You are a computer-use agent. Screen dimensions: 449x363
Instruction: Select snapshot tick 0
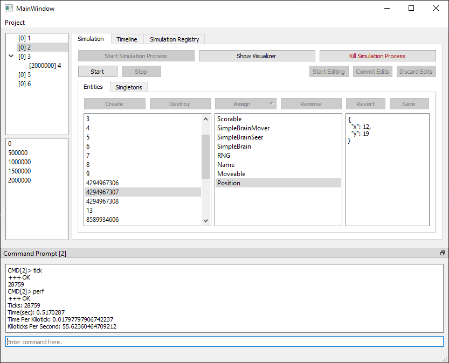[37, 144]
